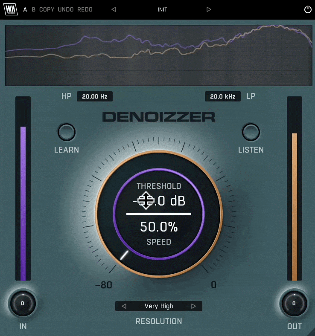Click the IN gain knob
The image size is (315, 336).
[x=23, y=303]
